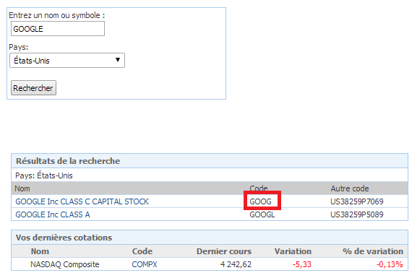Screen dimensions: 412x278
Task: Click the last price 4 242,62
Action: (x=236, y=264)
